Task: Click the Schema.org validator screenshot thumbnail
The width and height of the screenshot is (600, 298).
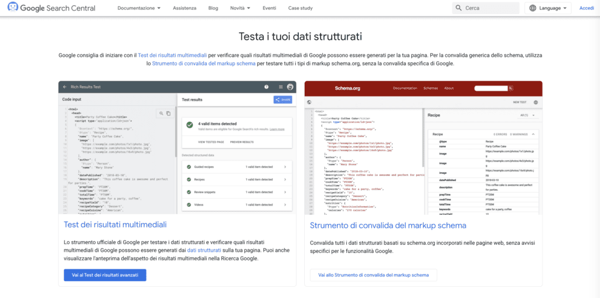Action: tap(423, 148)
